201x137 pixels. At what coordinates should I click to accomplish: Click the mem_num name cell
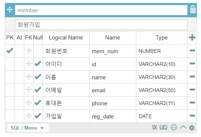(113, 51)
